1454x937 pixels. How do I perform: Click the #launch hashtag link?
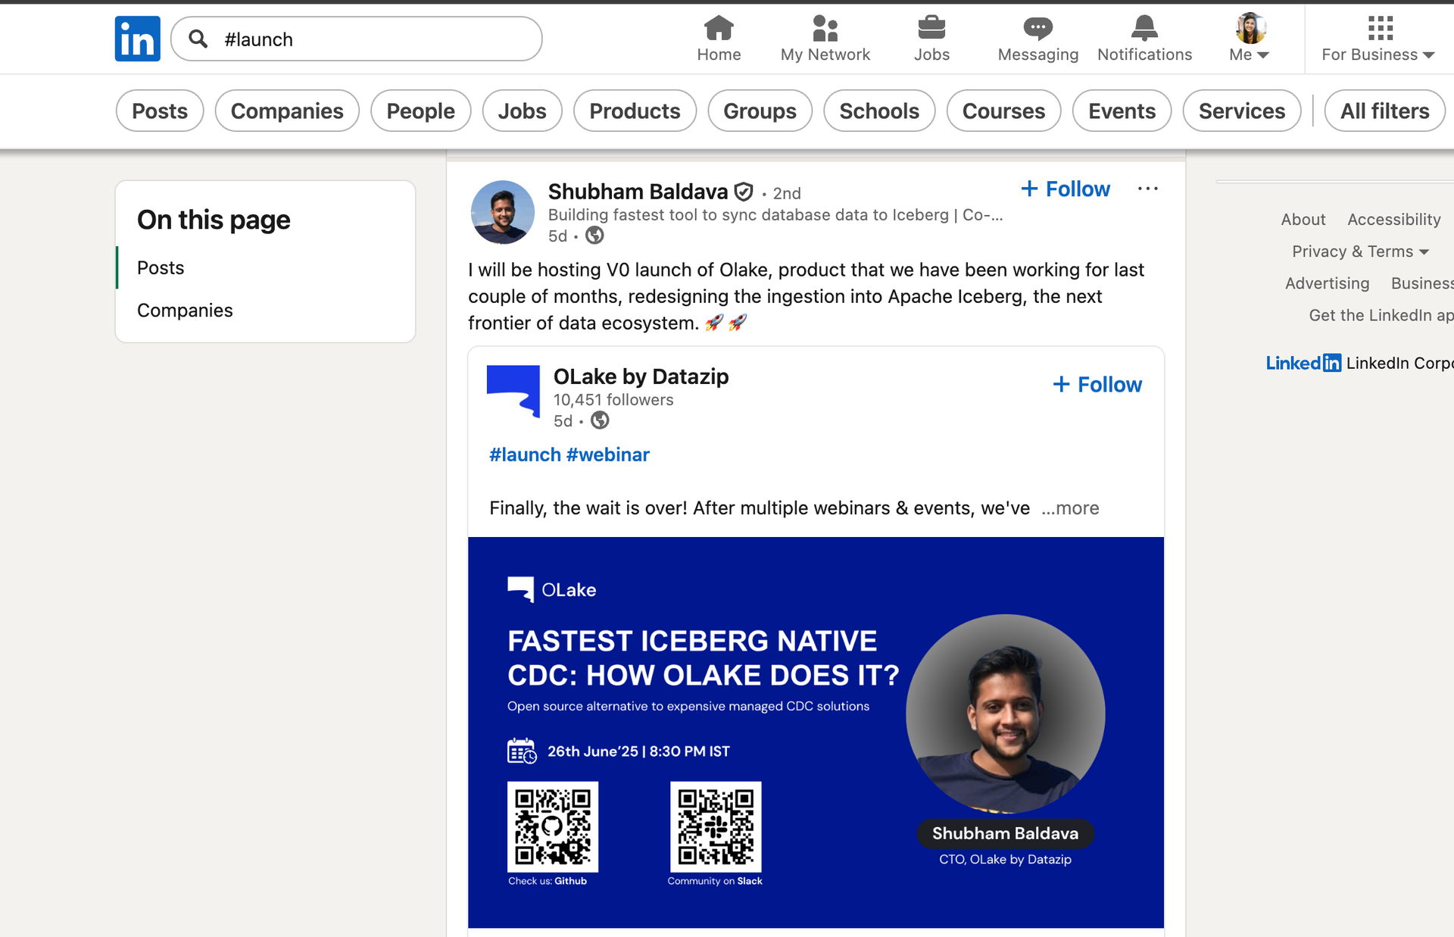(x=524, y=454)
